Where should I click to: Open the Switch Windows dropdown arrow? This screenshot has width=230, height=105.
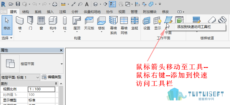132,4
